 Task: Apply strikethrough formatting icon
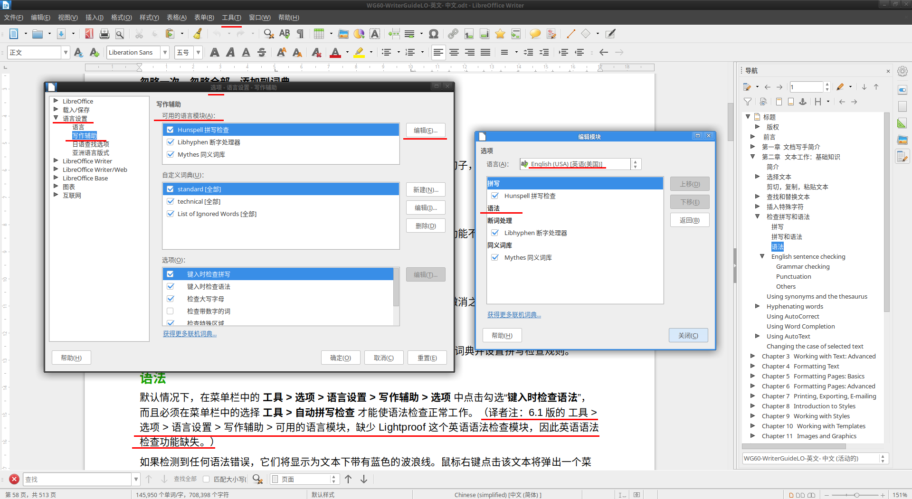click(x=262, y=52)
